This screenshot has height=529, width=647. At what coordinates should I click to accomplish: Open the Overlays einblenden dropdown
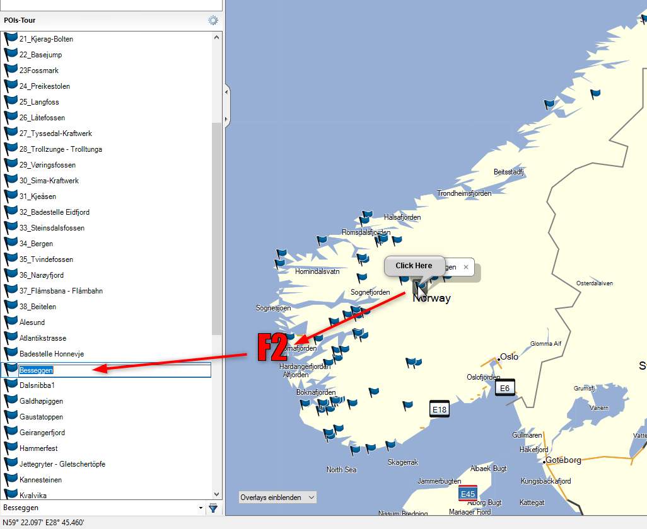[277, 498]
